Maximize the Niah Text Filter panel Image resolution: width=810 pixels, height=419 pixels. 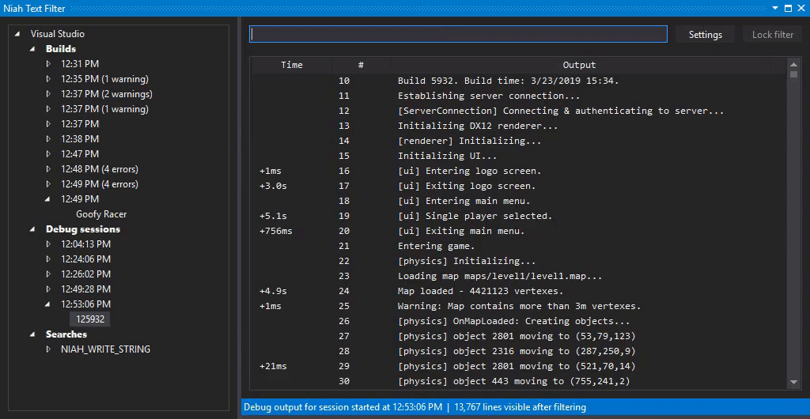point(788,8)
